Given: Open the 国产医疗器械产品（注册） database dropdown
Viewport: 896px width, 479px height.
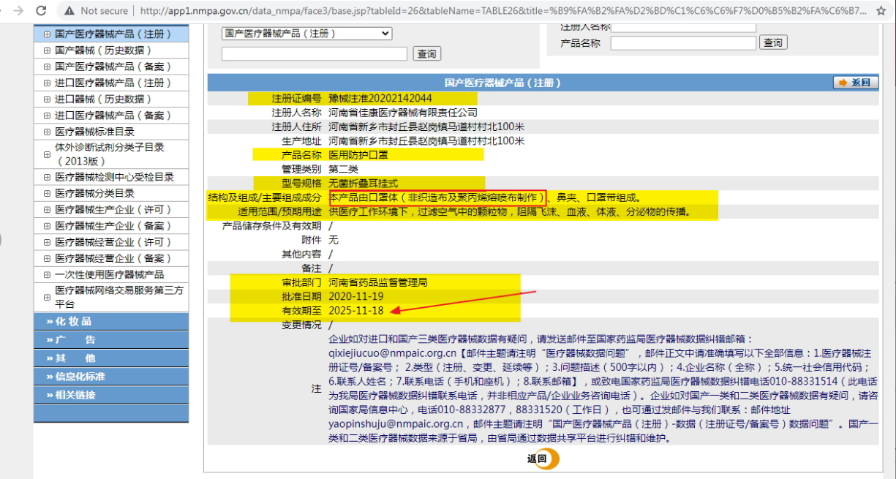Looking at the screenshot, I should 306,34.
